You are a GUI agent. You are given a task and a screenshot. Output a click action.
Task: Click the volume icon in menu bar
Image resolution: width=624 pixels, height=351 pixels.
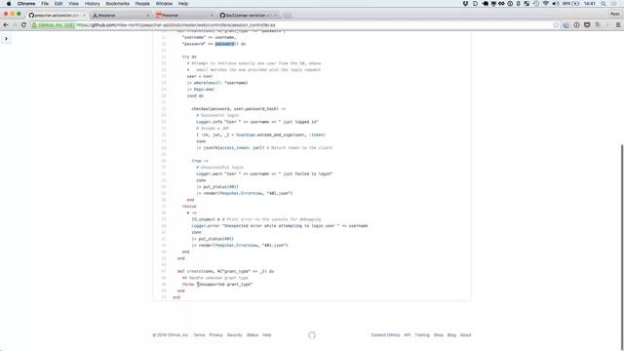(x=555, y=4)
